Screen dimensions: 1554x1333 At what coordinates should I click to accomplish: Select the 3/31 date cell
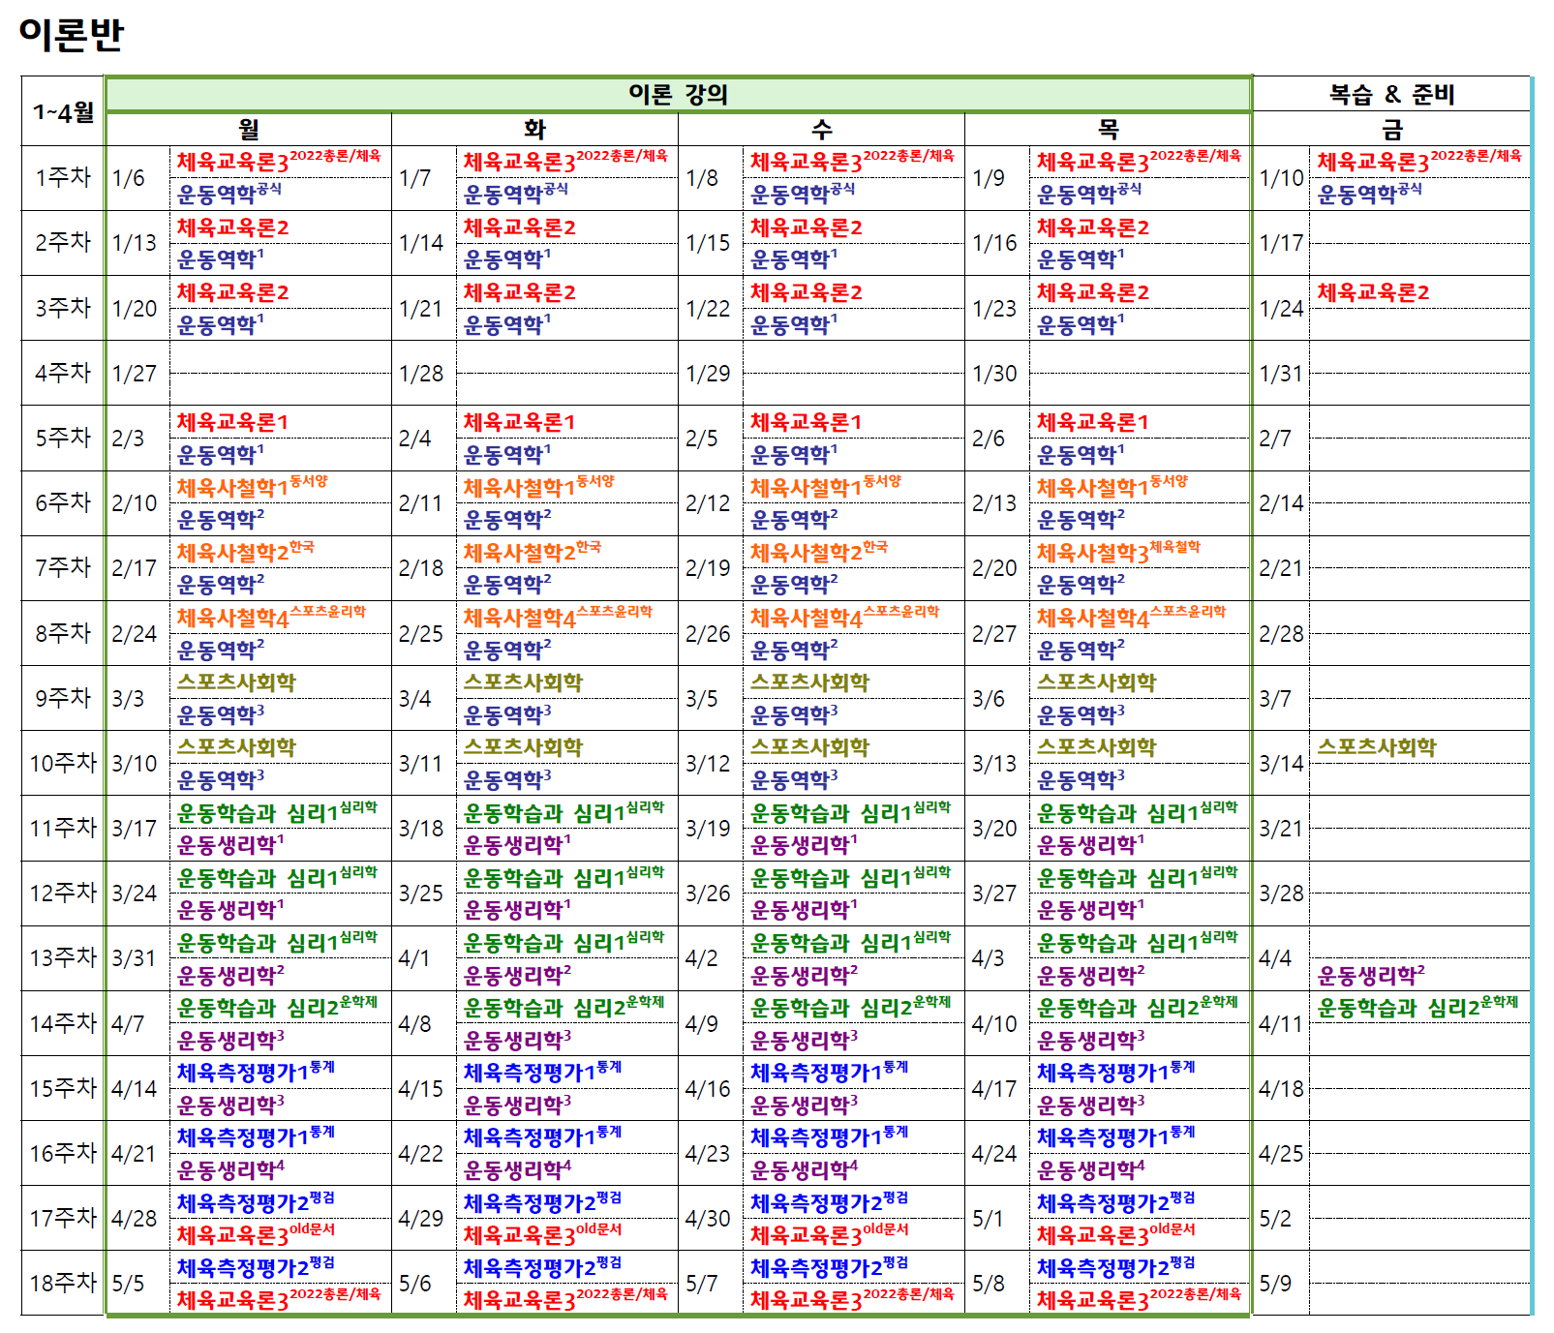click(x=138, y=958)
